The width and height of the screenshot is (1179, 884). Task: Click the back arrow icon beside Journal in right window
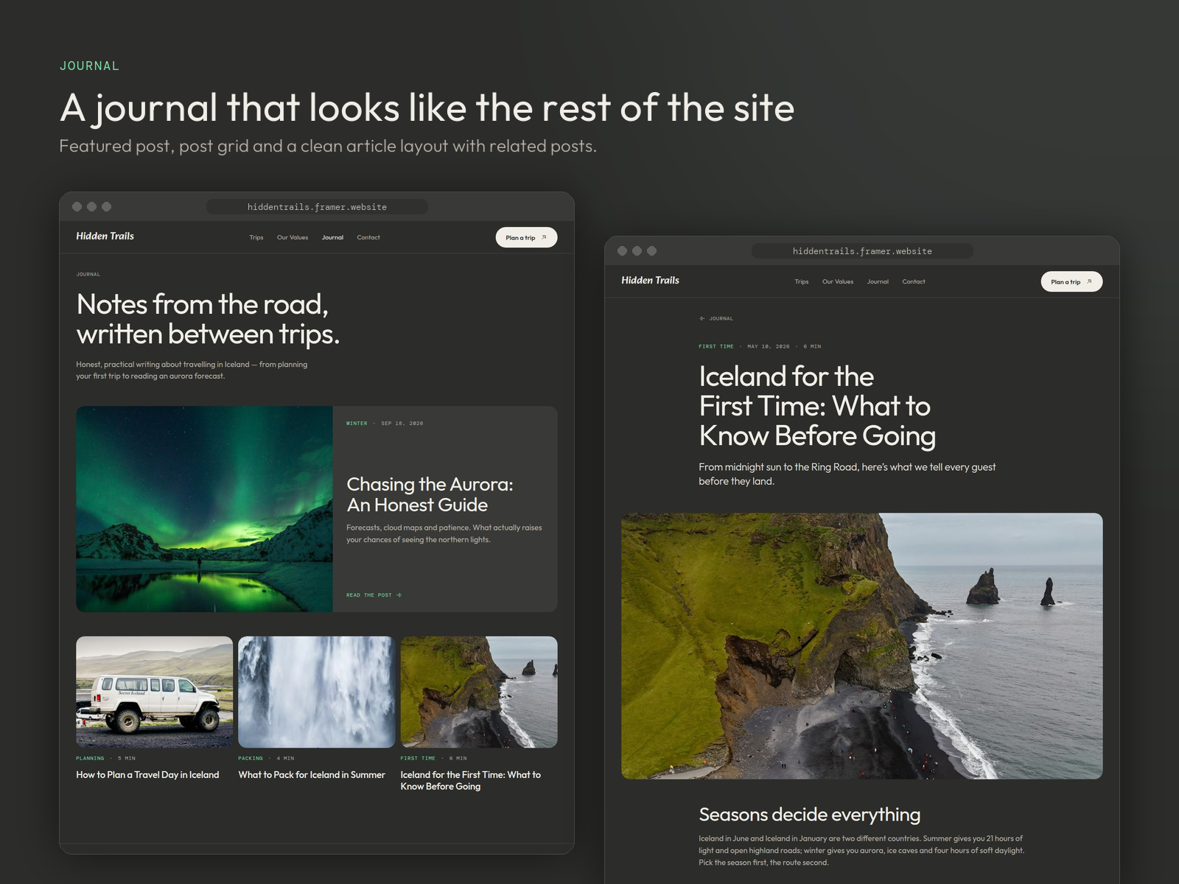702,318
